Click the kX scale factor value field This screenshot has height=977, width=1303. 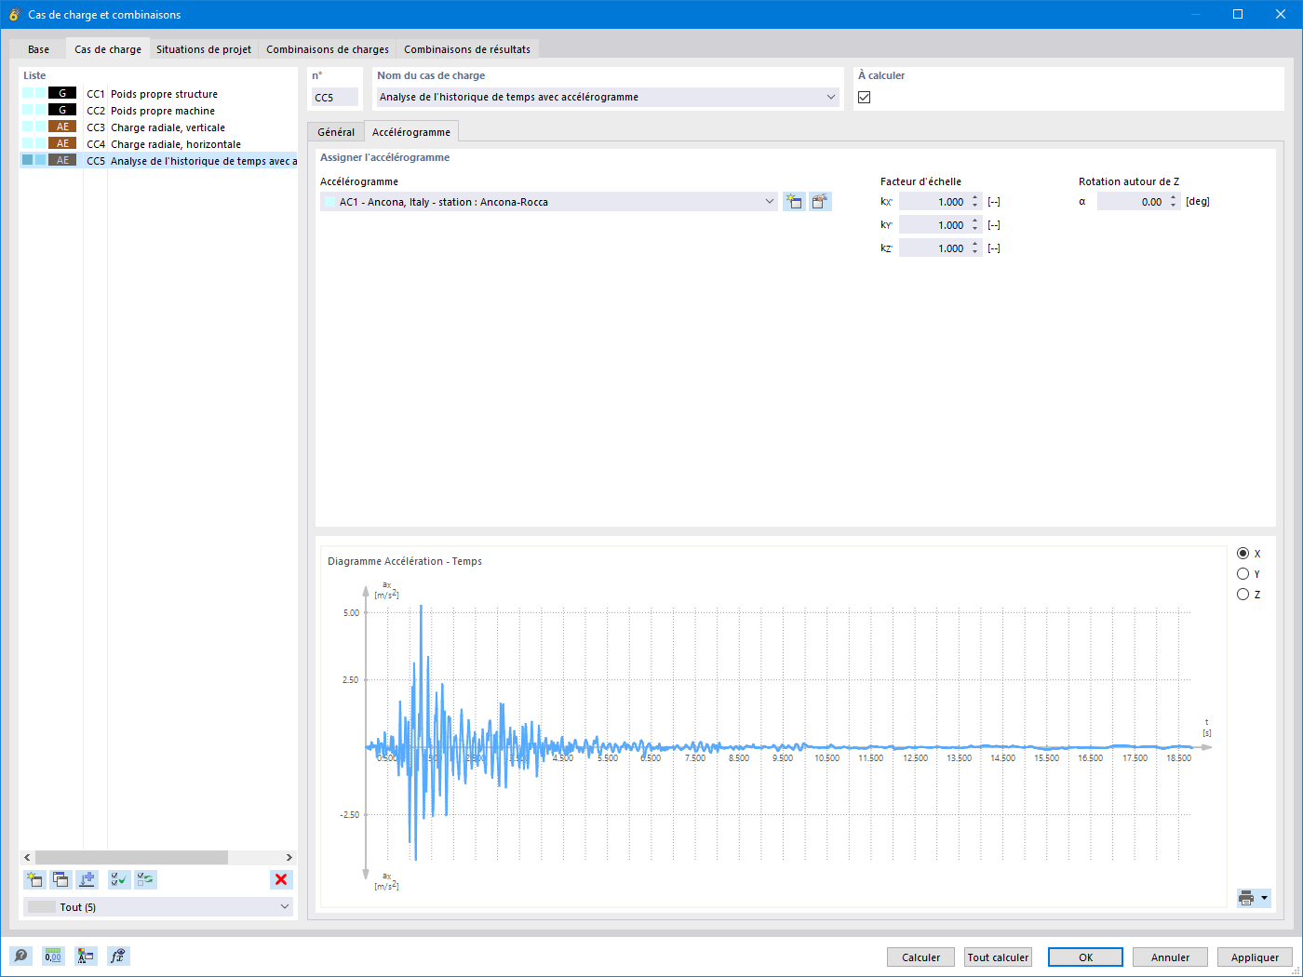tap(934, 201)
